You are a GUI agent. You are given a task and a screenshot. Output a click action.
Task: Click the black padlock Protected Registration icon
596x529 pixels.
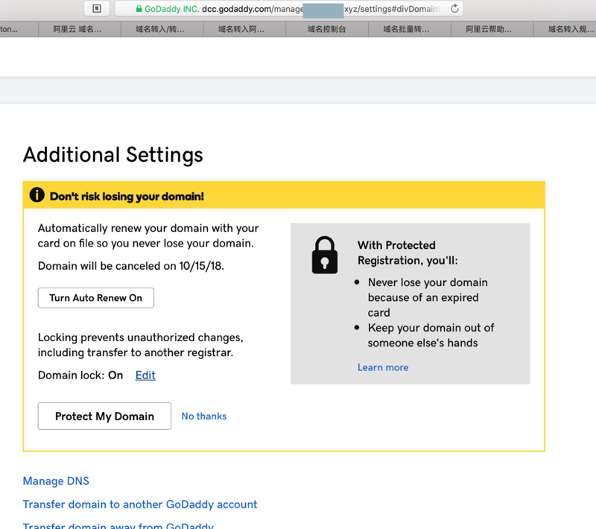click(324, 256)
